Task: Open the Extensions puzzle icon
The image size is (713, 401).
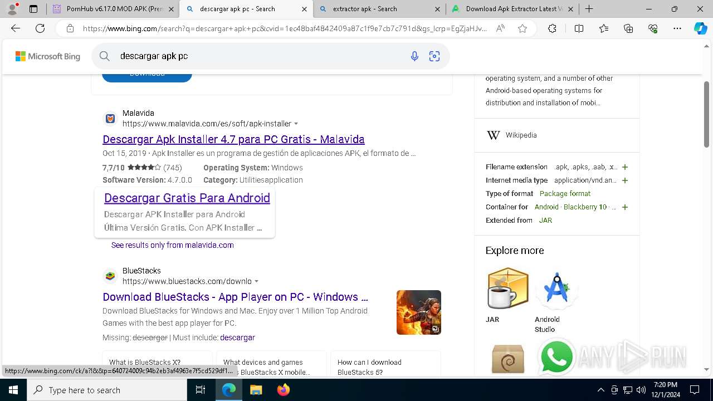Action: coord(552,28)
